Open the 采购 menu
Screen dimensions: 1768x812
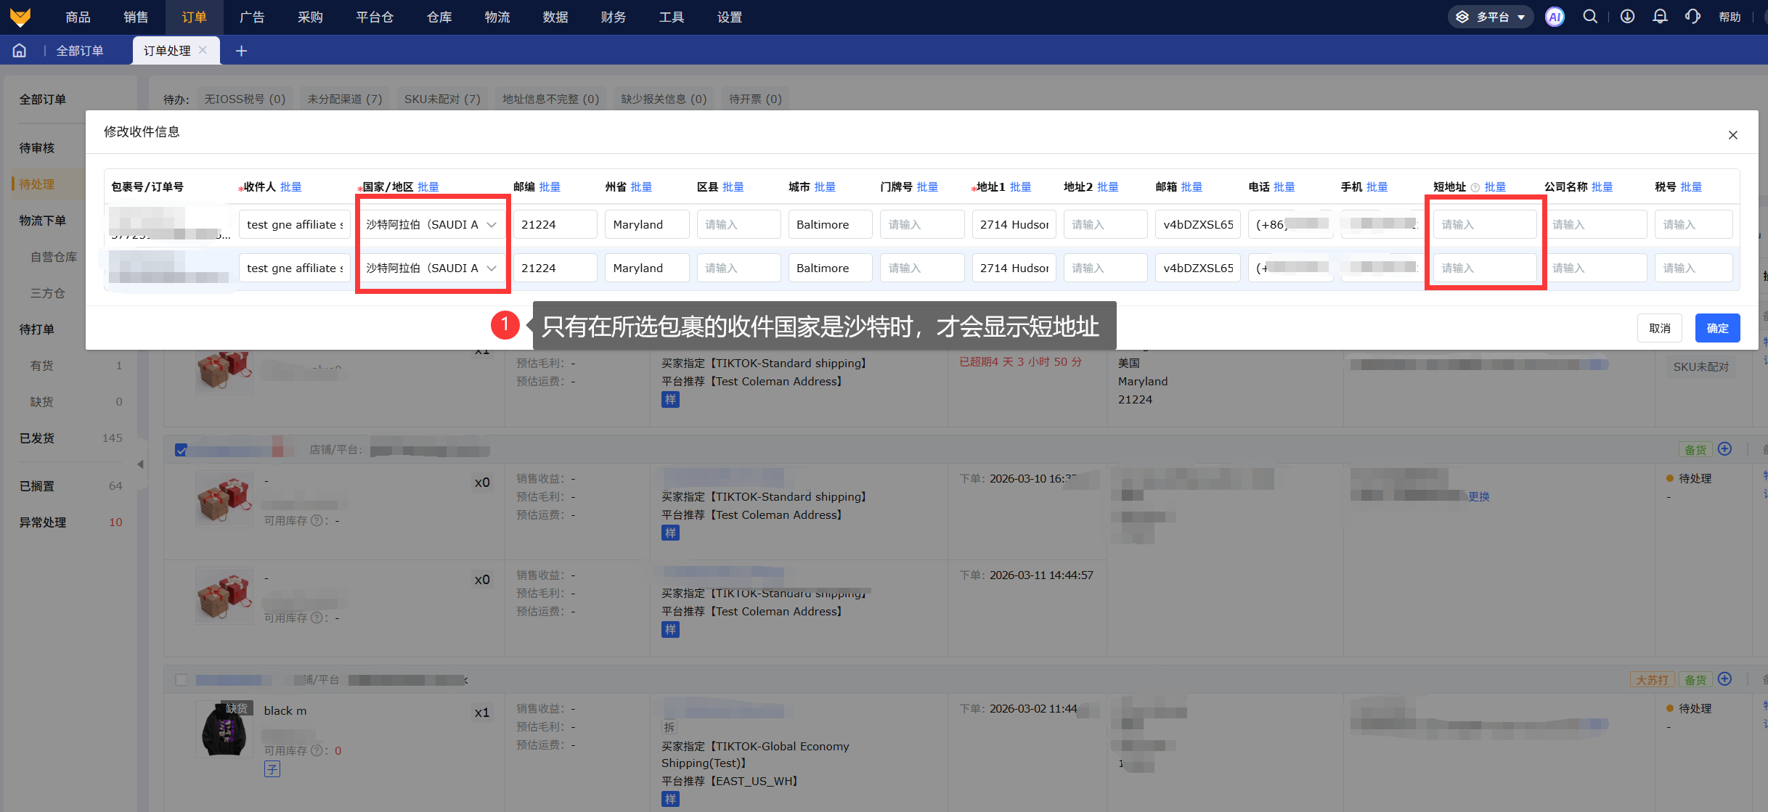(x=310, y=17)
